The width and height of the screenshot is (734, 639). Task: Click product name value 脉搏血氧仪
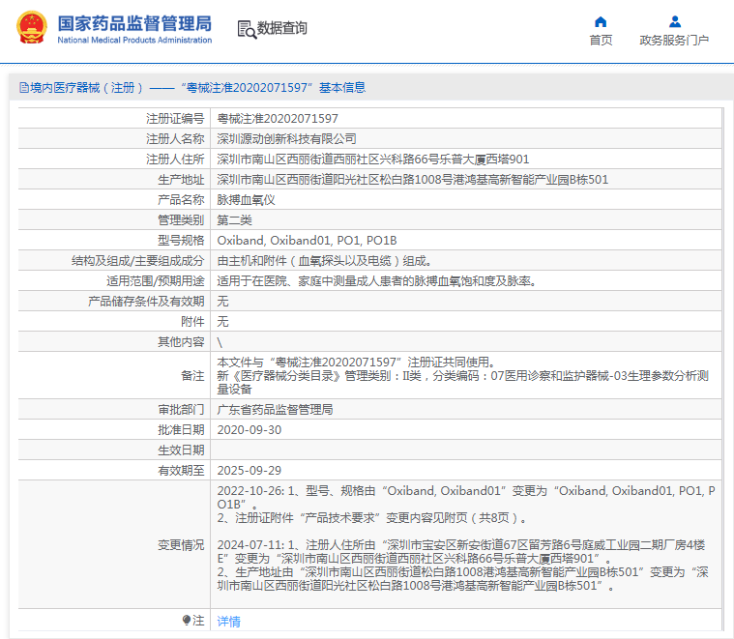click(x=247, y=199)
